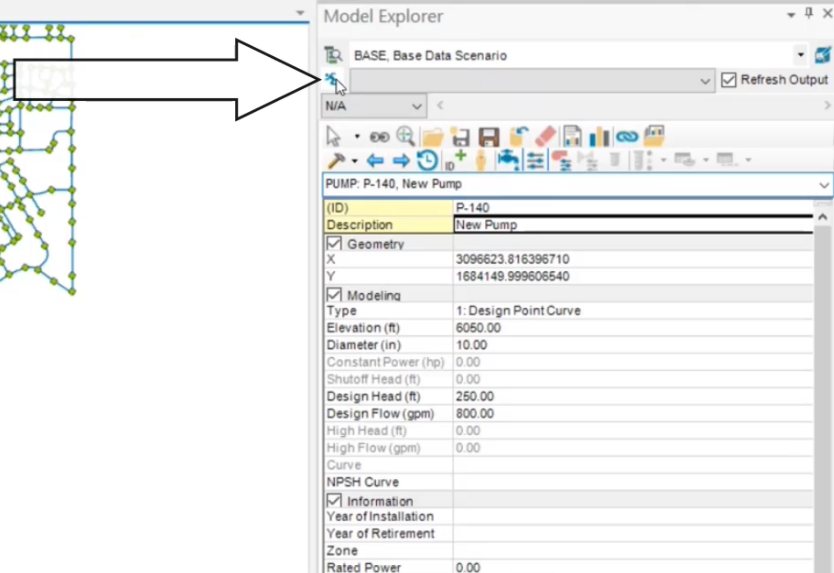834x573 pixels.
Task: Click the report document icon
Action: [572, 136]
